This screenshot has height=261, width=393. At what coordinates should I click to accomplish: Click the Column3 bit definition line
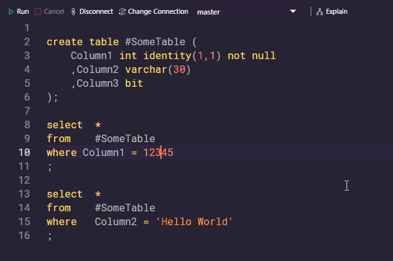point(108,84)
